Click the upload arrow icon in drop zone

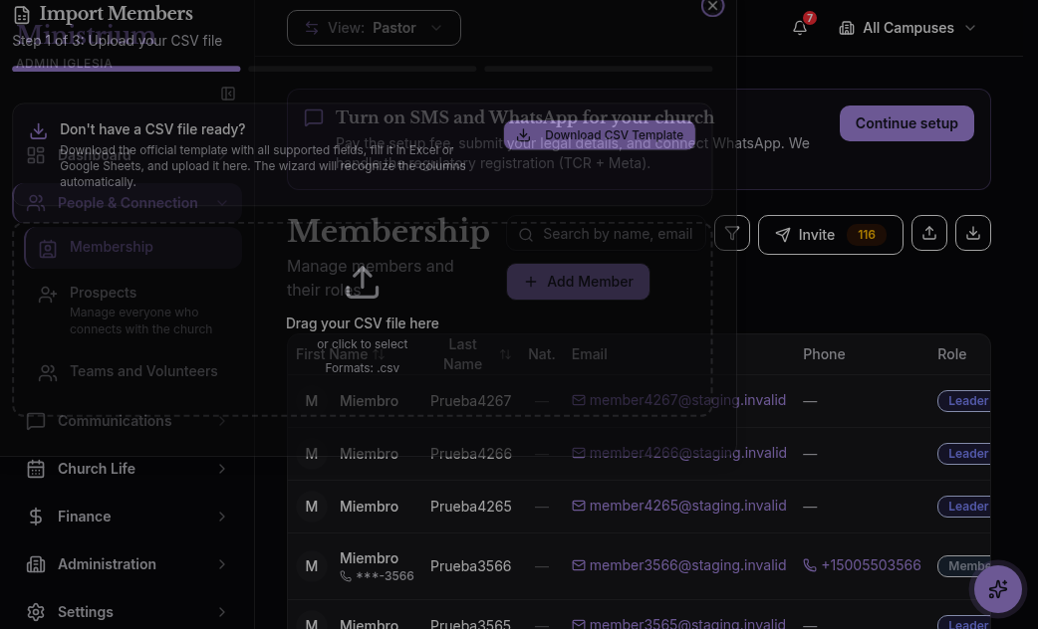coord(363,283)
